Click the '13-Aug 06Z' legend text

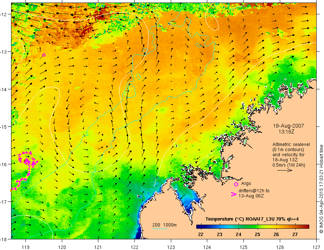(251, 196)
